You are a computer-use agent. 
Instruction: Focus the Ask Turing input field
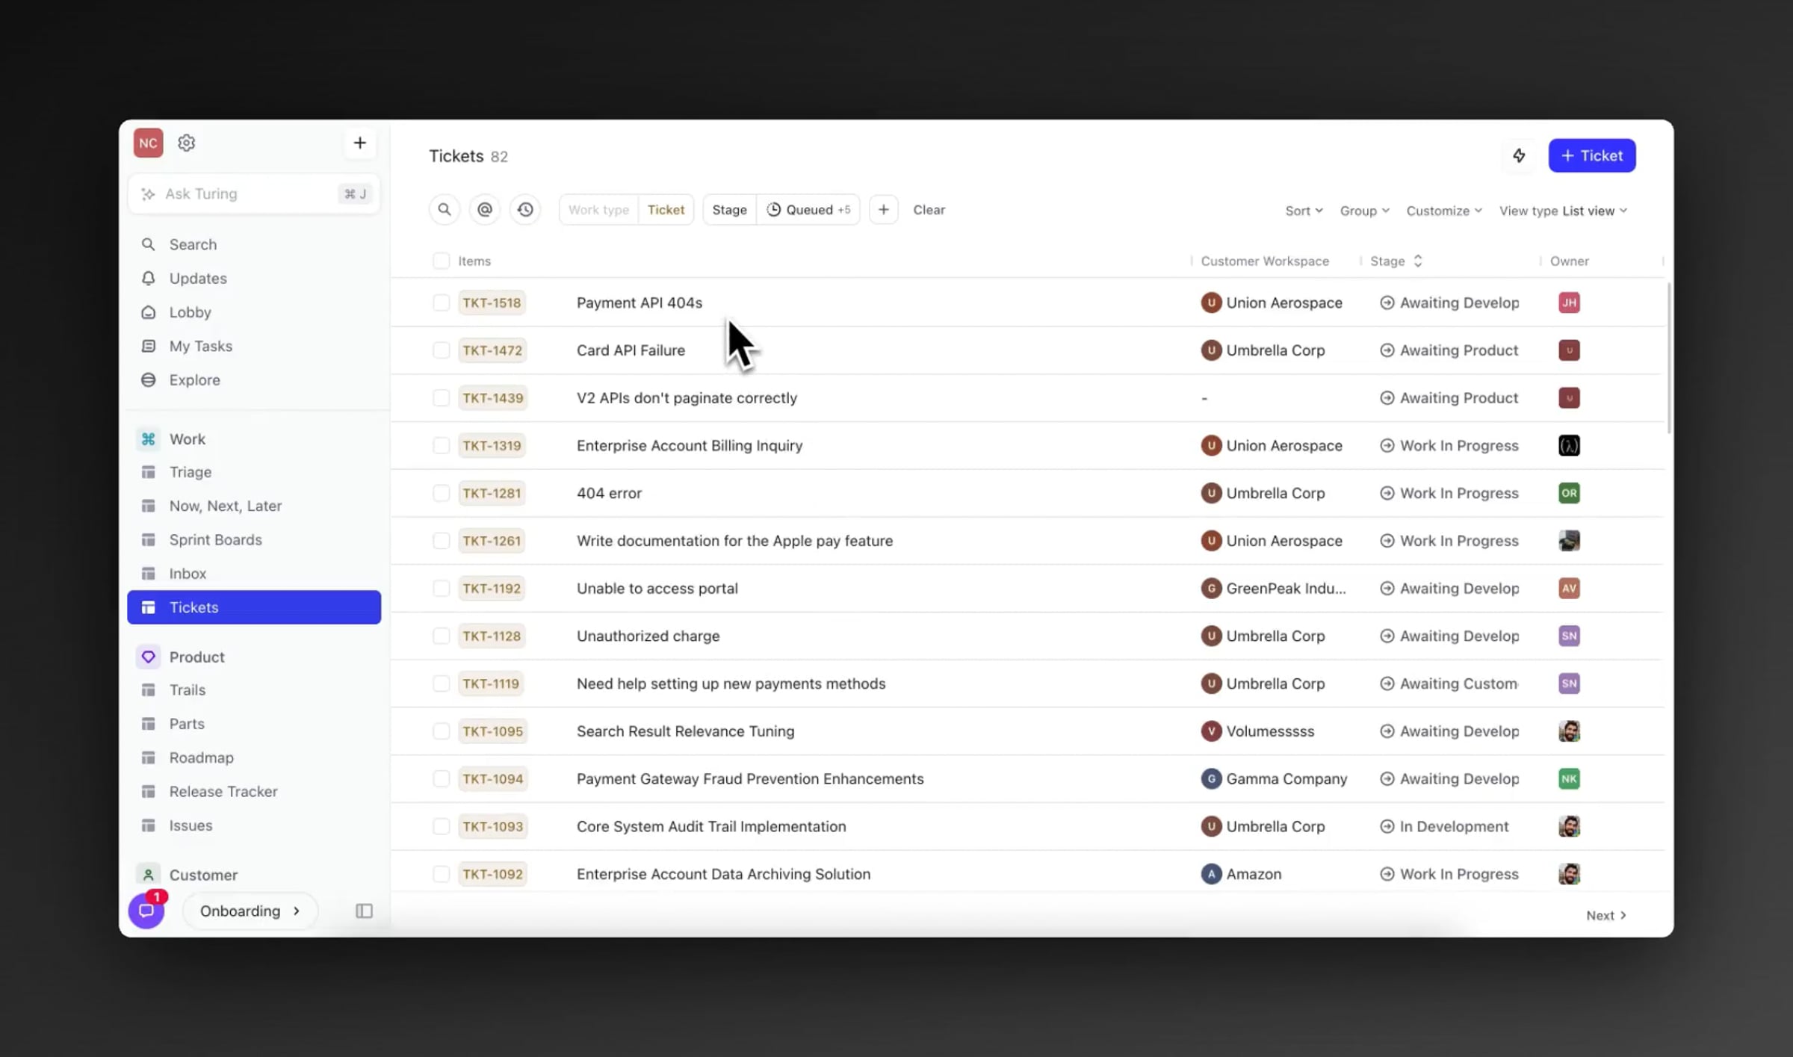[254, 193]
